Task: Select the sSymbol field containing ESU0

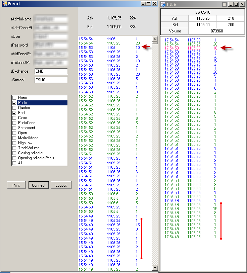Action: click(51, 80)
